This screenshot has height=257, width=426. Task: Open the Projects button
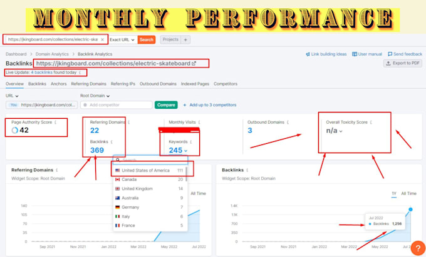coord(170,39)
